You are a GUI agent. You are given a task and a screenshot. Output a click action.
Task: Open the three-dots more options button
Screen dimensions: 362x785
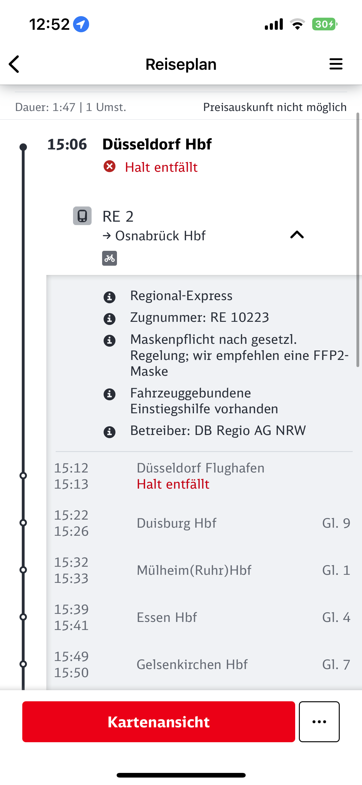[x=319, y=721]
